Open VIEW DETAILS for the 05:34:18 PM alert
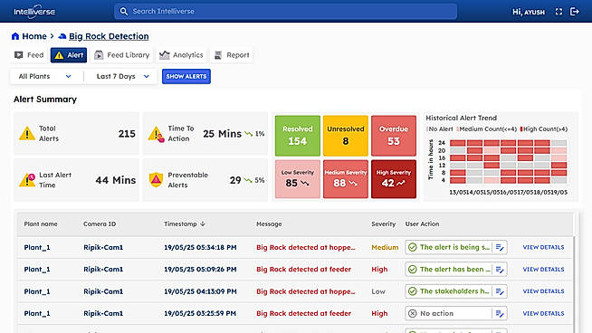The height and width of the screenshot is (333, 592). pos(543,247)
